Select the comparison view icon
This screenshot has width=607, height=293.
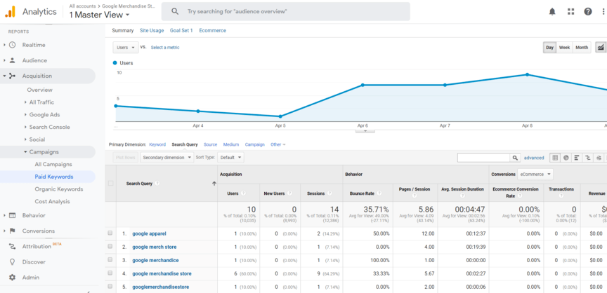tap(587, 158)
